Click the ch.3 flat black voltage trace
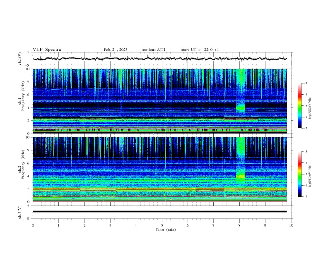Viewport: 328px width, 253px height. click(159, 212)
